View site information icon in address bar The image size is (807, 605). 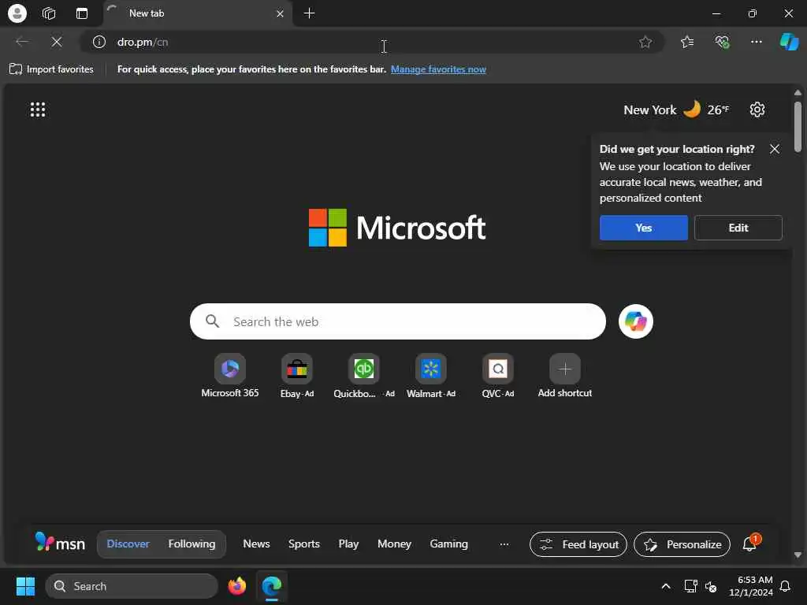click(x=99, y=42)
